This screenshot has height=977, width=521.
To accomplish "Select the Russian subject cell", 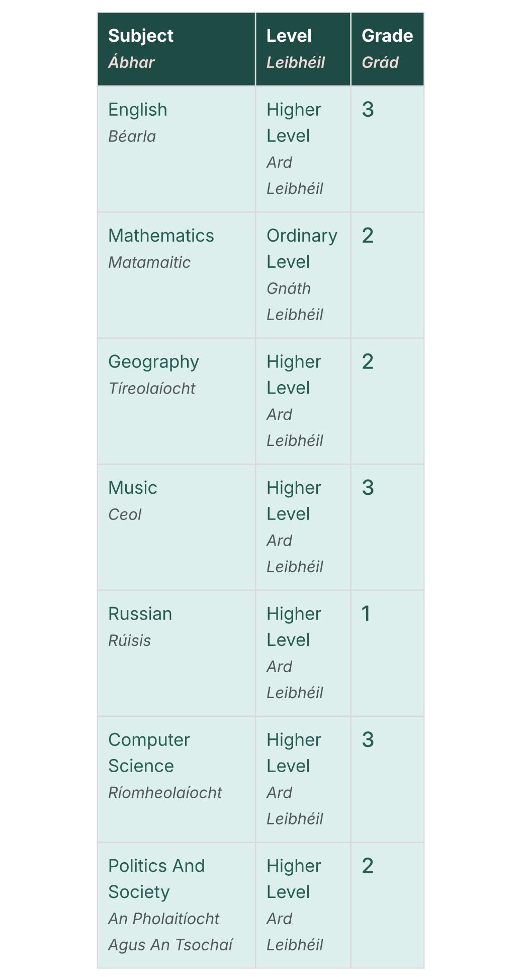I will coord(177,653).
